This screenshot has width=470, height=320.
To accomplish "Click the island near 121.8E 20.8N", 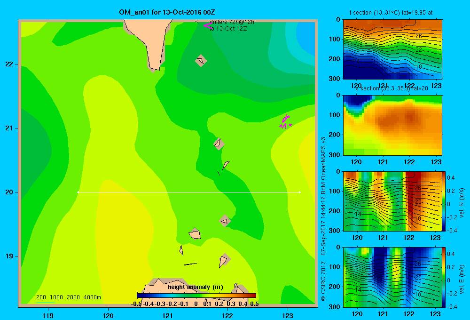I will [x=219, y=144].
